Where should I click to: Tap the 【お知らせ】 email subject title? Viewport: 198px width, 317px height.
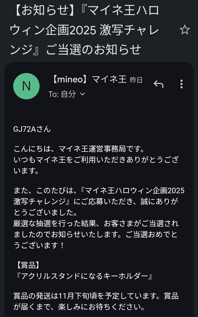pyautogui.click(x=85, y=30)
